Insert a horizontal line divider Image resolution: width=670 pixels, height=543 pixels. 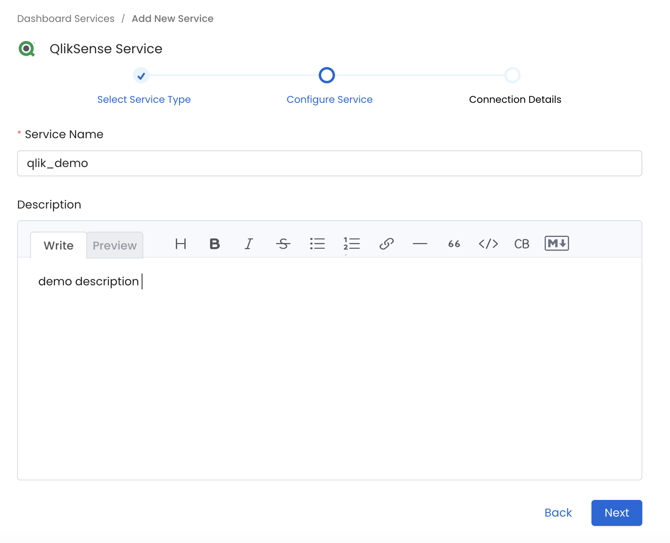point(420,244)
